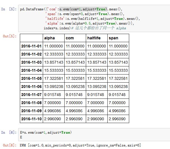Click the index=s.index line in the code

(x=58, y=28)
